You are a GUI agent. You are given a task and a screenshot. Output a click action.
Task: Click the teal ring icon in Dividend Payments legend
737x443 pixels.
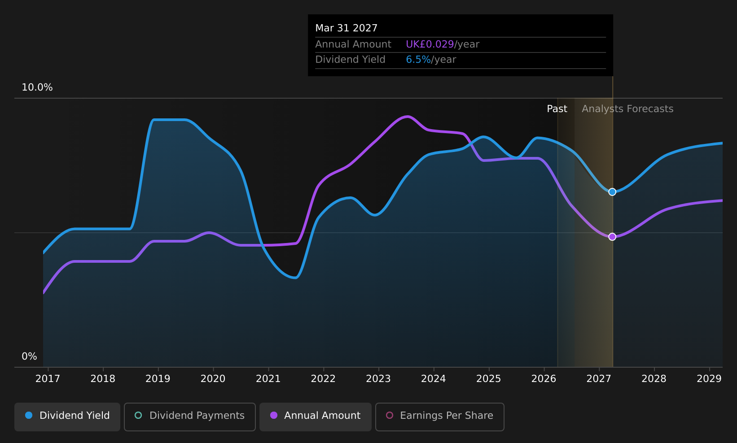pyautogui.click(x=138, y=415)
